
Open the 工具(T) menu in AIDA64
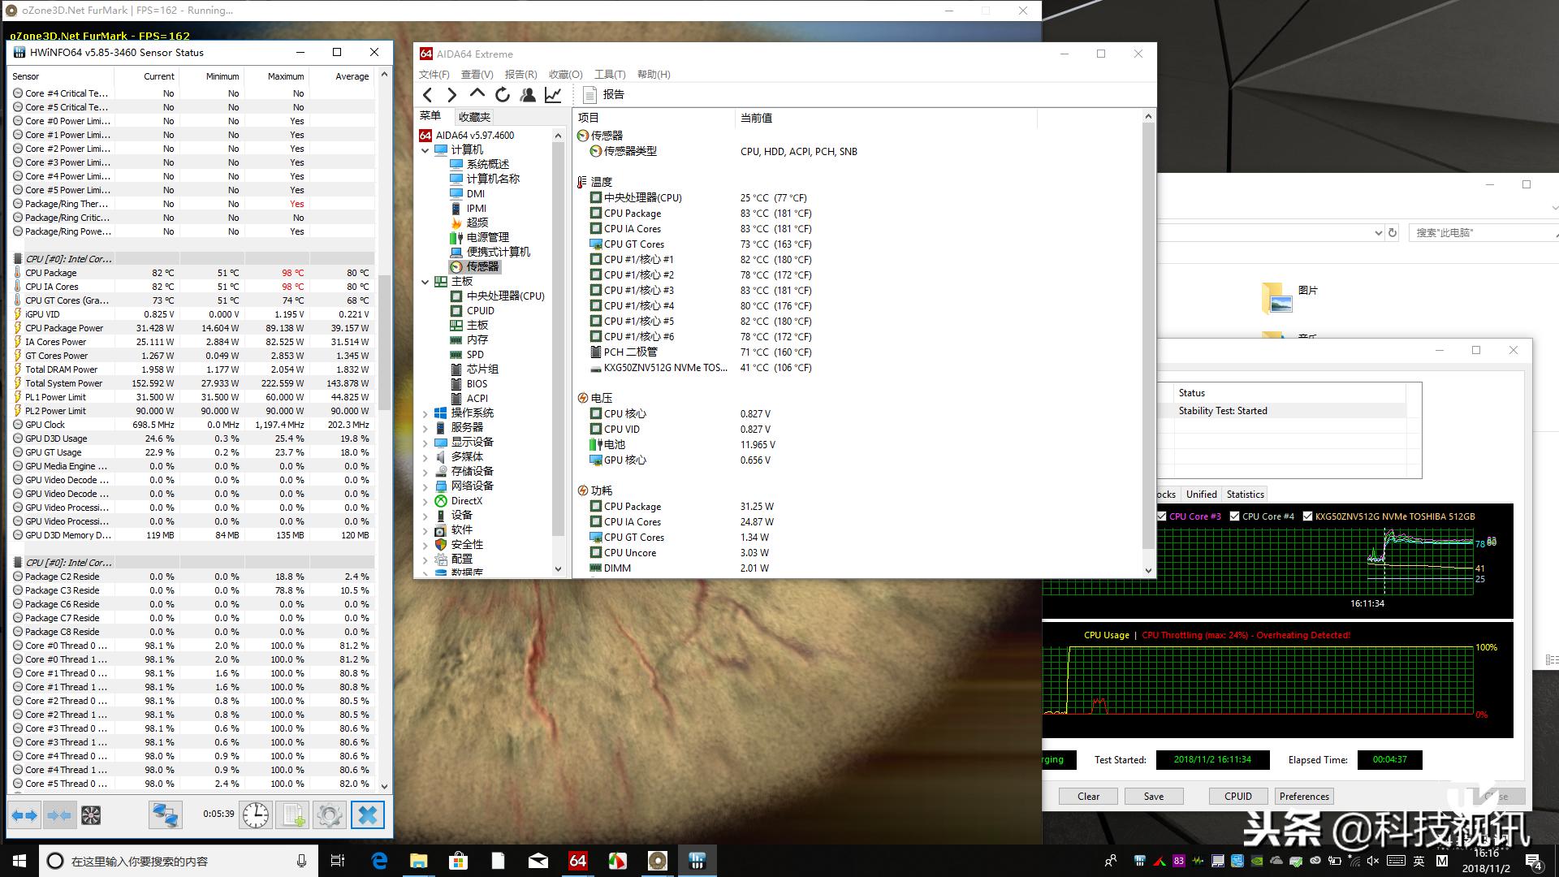tap(611, 74)
